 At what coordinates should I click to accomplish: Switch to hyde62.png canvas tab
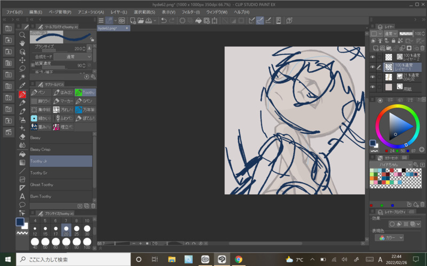coord(114,28)
